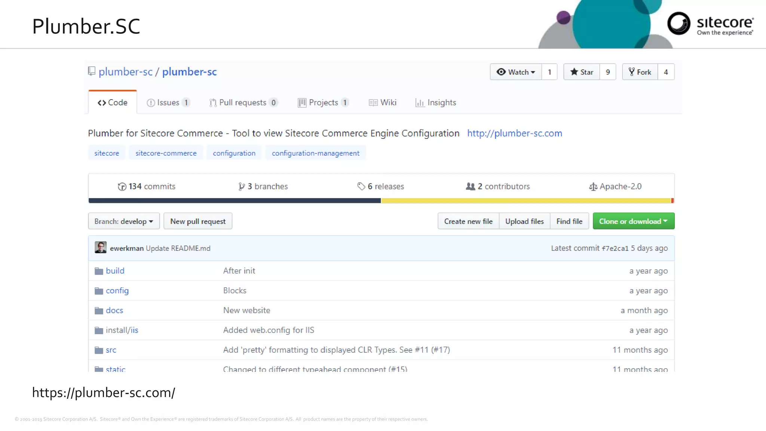Click the commits history clock icon
This screenshot has height=431, width=766.
click(122, 186)
